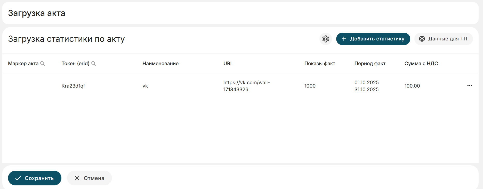
Task: Cancel using the Отмена button
Action: point(90,178)
